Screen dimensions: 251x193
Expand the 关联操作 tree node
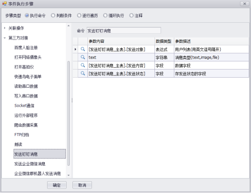(5, 28)
